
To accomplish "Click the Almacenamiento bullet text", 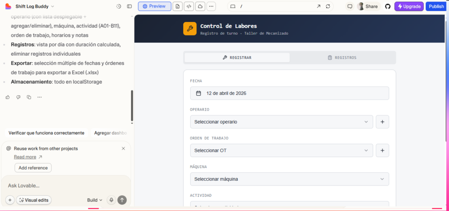I will point(57,82).
